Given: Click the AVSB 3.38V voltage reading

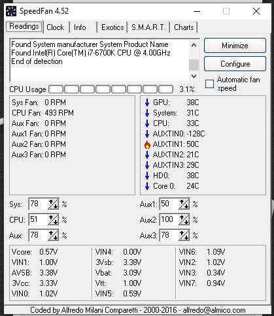Looking at the screenshot, I should click(x=35, y=273).
